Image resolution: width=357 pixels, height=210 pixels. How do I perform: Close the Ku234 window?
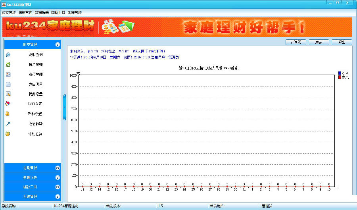(x=347, y=3)
